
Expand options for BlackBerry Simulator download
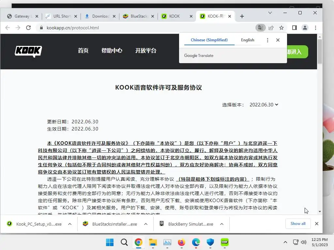222,224
